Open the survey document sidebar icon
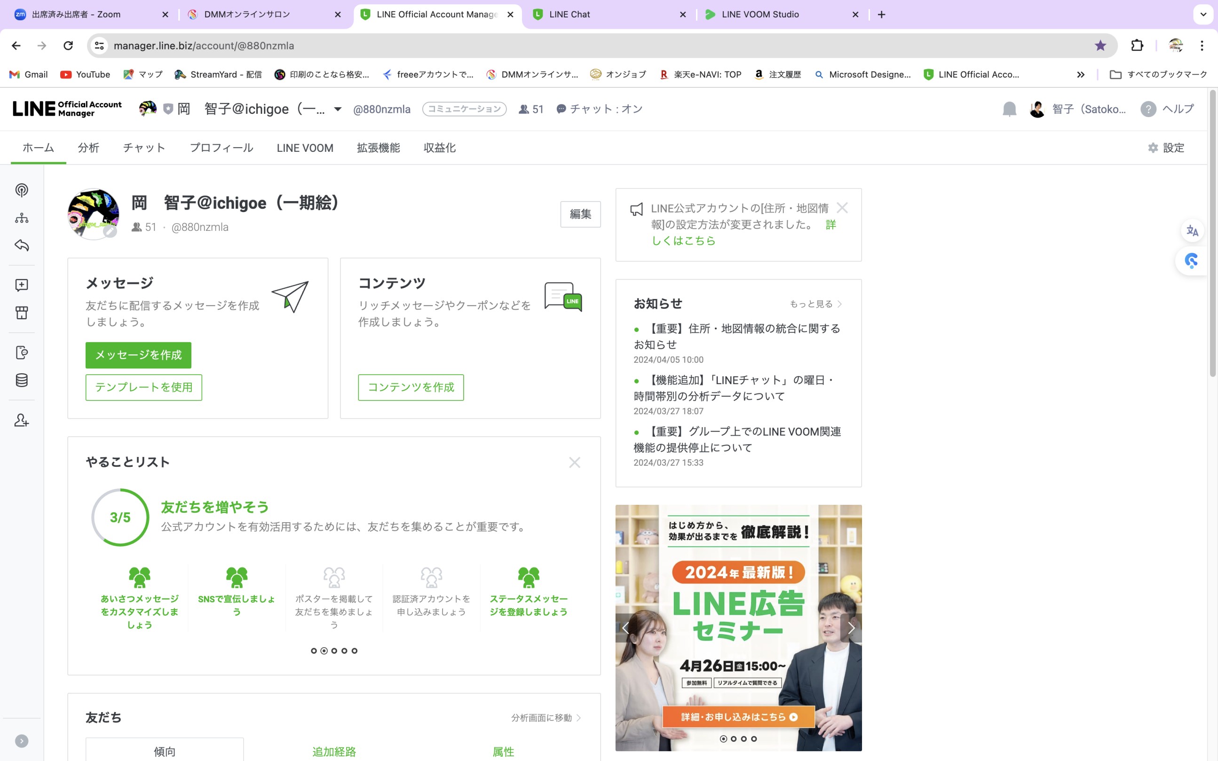 [22, 353]
